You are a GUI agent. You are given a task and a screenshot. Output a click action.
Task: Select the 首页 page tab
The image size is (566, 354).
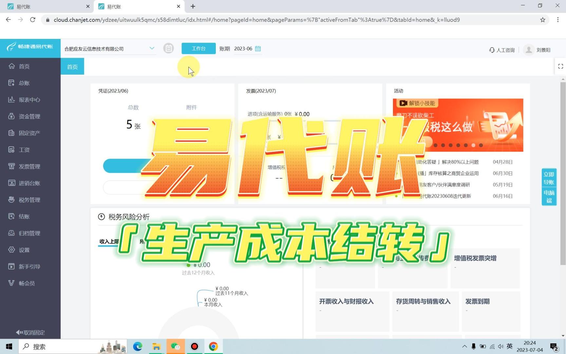(72, 67)
